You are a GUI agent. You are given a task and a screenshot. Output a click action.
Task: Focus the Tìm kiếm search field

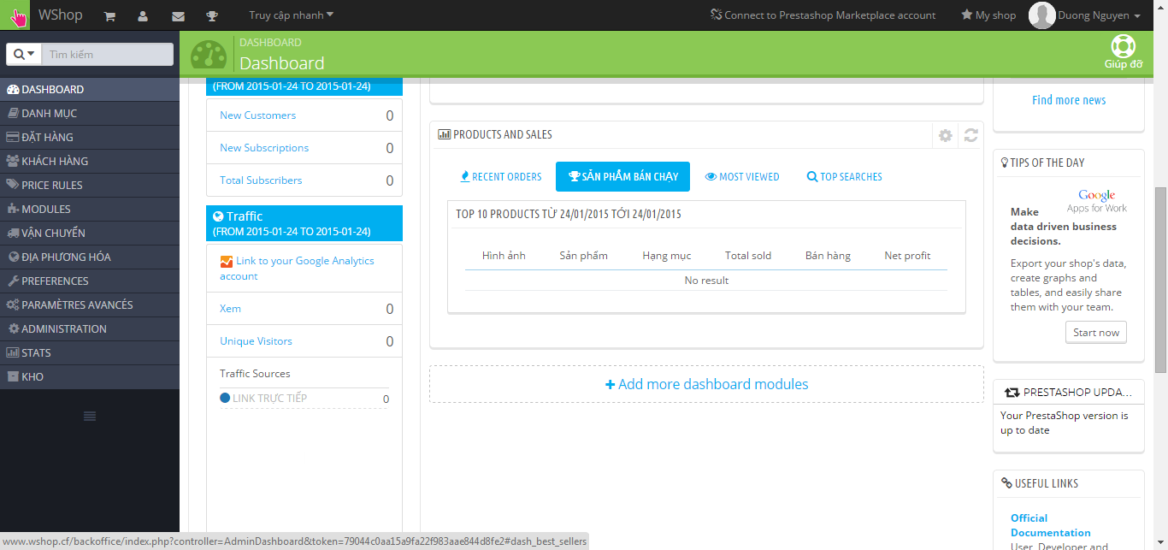coord(108,54)
